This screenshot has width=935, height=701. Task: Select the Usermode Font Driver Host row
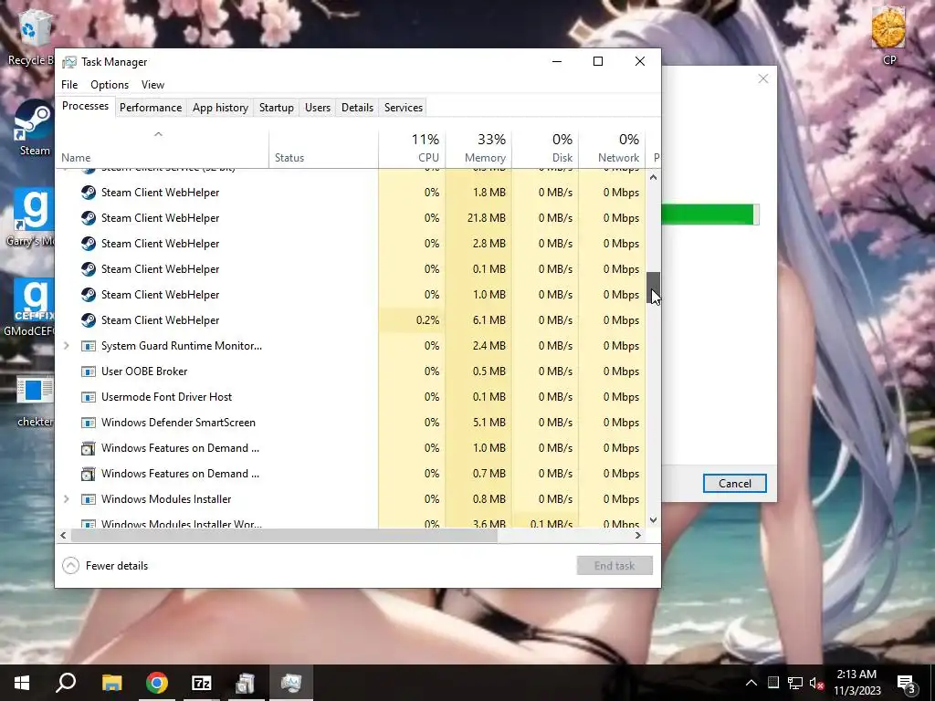coord(351,397)
